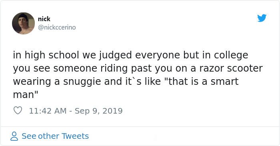Click the phrase razor scooter

(231, 68)
